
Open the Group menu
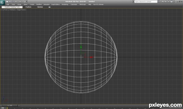(x=19, y=5)
